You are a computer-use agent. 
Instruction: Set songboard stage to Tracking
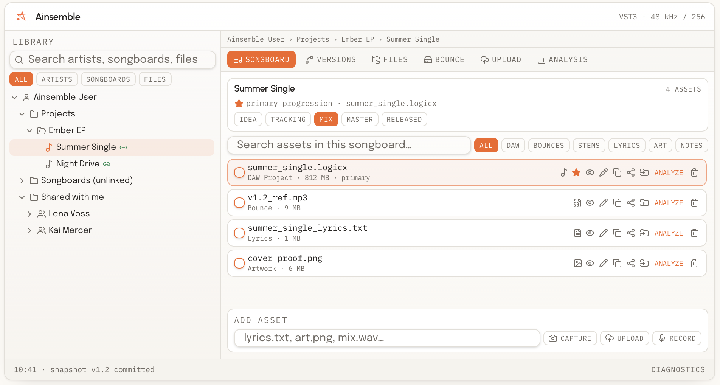288,120
